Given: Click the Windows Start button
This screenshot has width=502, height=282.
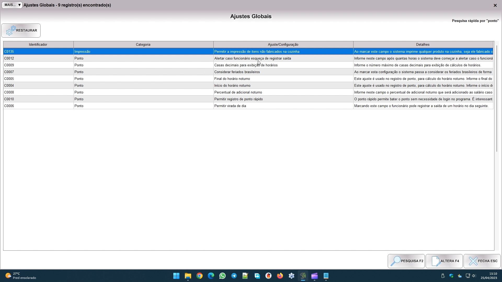Looking at the screenshot, I should click(x=176, y=276).
